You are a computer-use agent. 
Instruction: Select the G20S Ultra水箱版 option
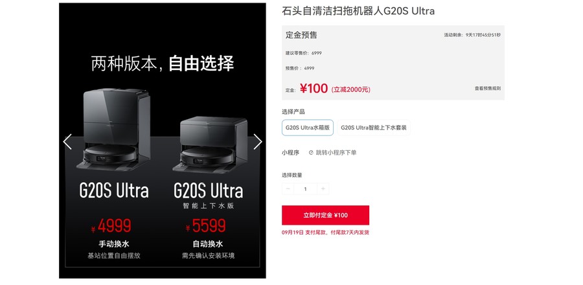pos(308,128)
